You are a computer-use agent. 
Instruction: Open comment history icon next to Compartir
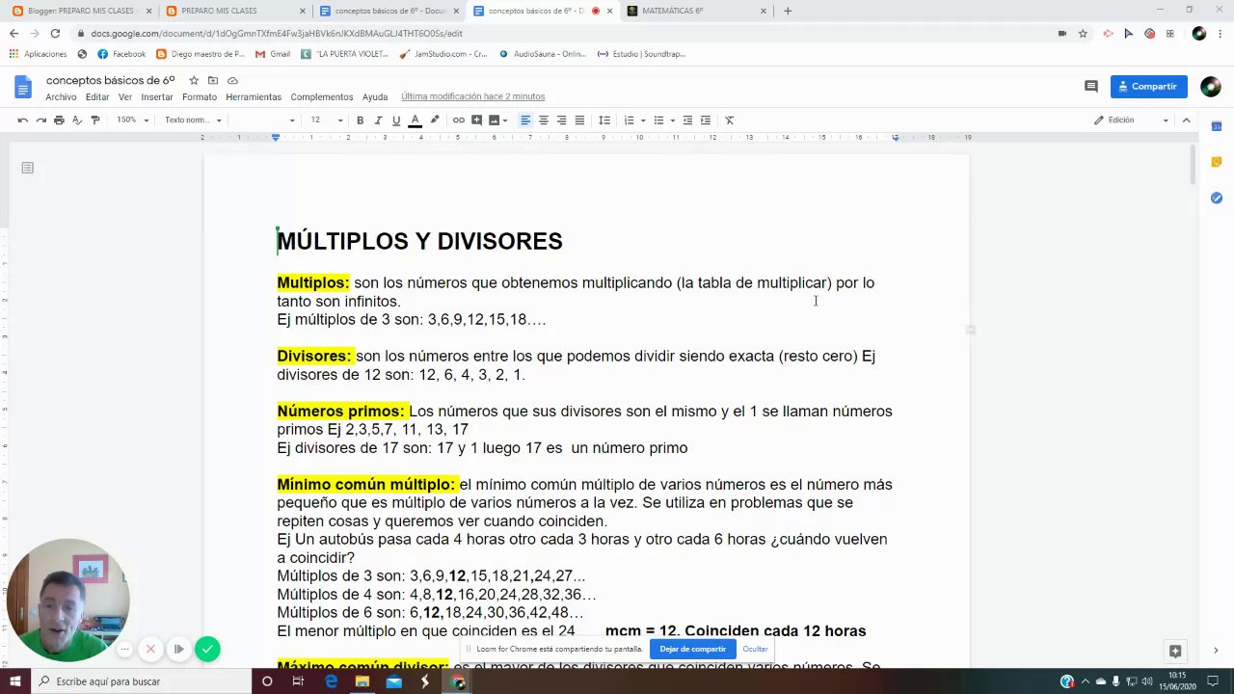pyautogui.click(x=1091, y=87)
